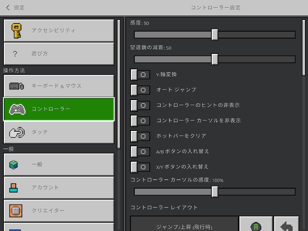Click the back arrow next to 設定
Image resolution: width=308 pixels, height=231 pixels.
pyautogui.click(x=8, y=8)
